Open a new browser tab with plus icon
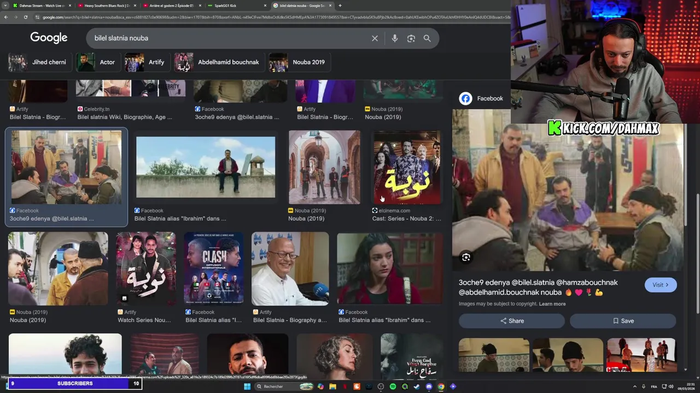The height and width of the screenshot is (393, 700). coord(340,5)
